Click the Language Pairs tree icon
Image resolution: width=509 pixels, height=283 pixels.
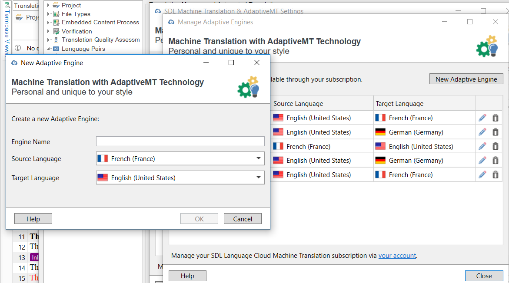(56, 49)
